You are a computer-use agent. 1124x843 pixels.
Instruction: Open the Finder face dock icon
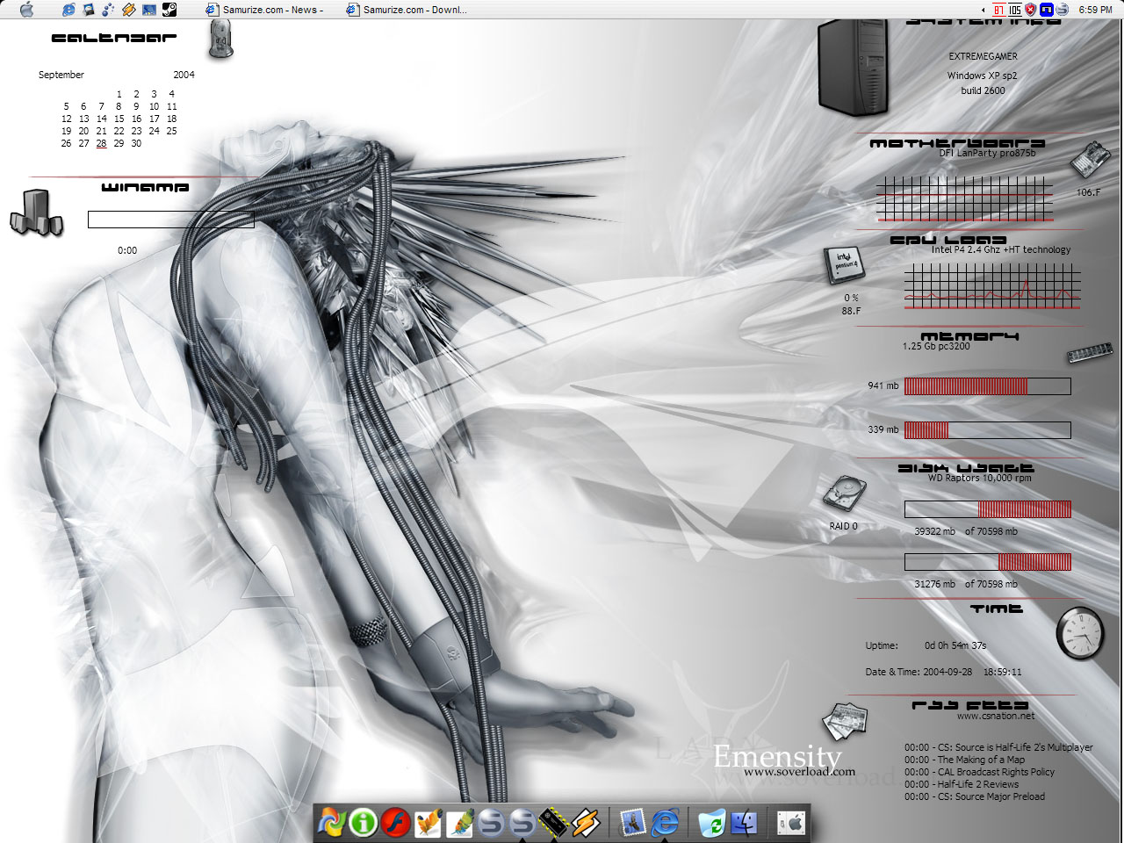[744, 822]
